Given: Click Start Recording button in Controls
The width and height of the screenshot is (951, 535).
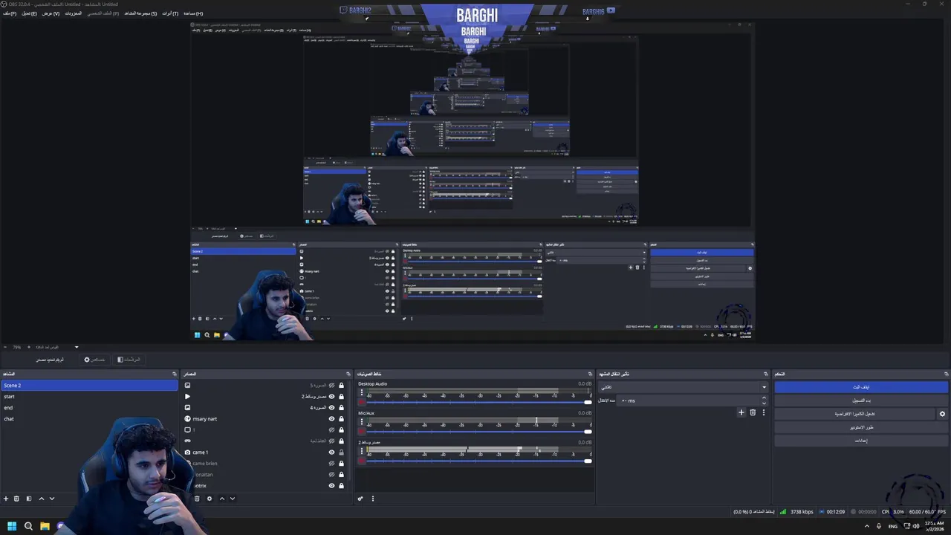Looking at the screenshot, I should (861, 401).
